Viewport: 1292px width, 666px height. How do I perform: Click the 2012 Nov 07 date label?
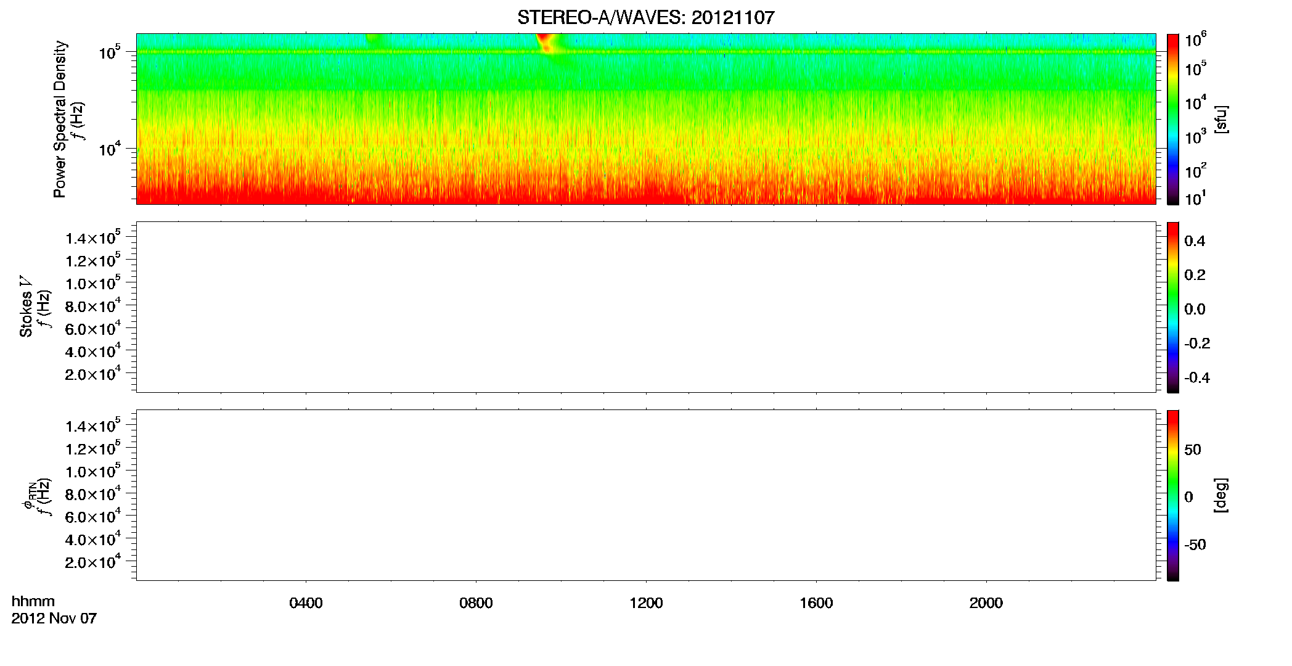(x=54, y=619)
